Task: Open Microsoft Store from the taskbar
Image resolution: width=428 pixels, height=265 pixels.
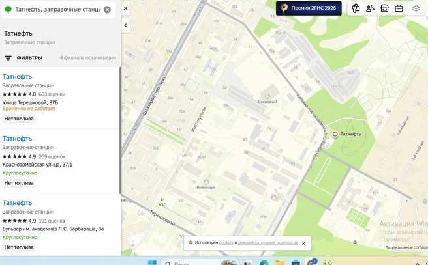Action: click(296, 262)
